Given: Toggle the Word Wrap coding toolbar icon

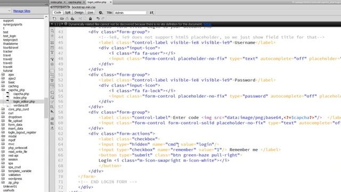Looking at the screenshot, I should (52, 81).
